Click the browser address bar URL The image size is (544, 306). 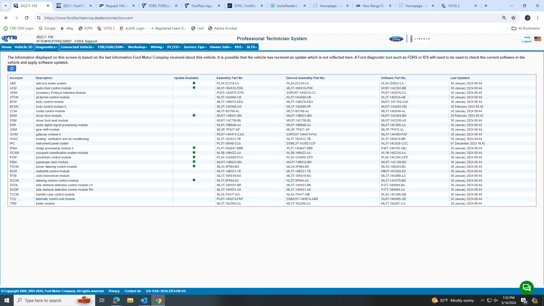89,18
